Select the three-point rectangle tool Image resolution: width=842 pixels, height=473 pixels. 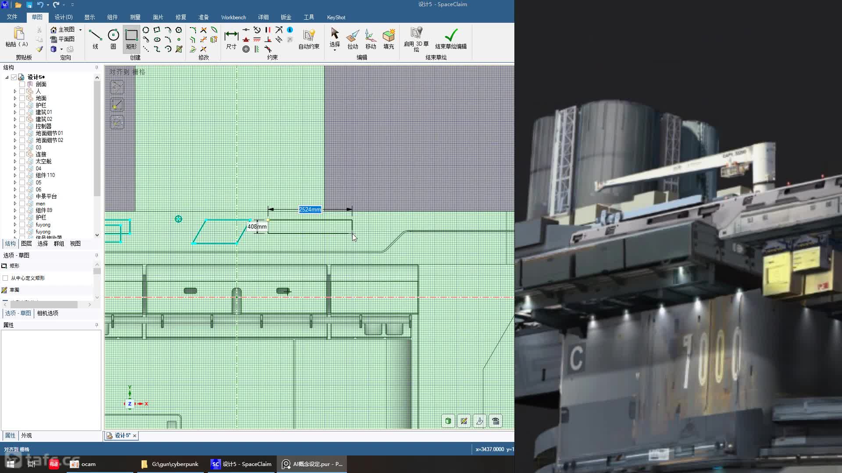point(157,30)
